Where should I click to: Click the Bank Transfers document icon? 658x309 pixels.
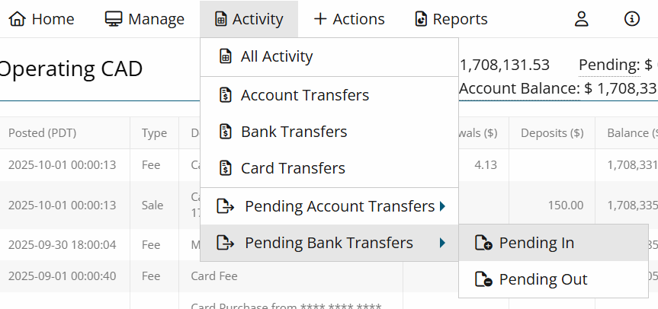tap(226, 132)
